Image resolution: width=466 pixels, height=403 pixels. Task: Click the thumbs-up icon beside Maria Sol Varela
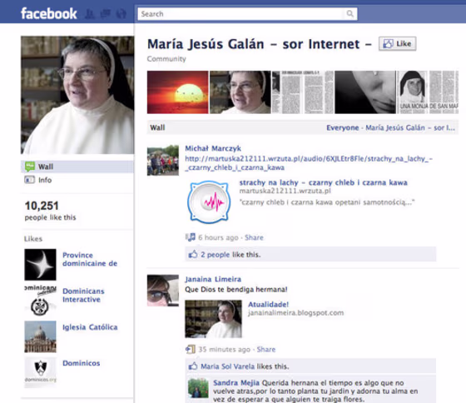click(193, 366)
